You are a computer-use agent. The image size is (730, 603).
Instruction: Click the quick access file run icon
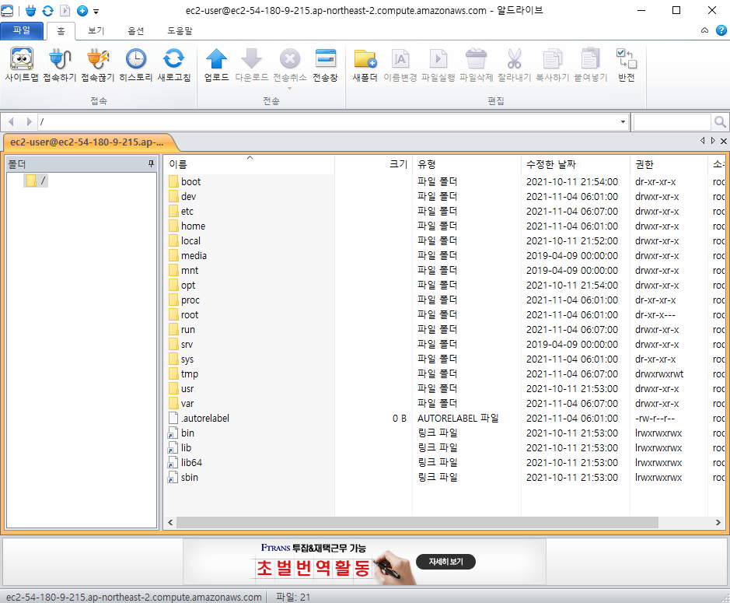65,11
